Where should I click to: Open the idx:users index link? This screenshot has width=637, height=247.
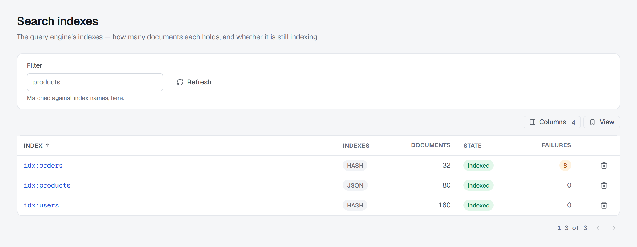(41, 205)
